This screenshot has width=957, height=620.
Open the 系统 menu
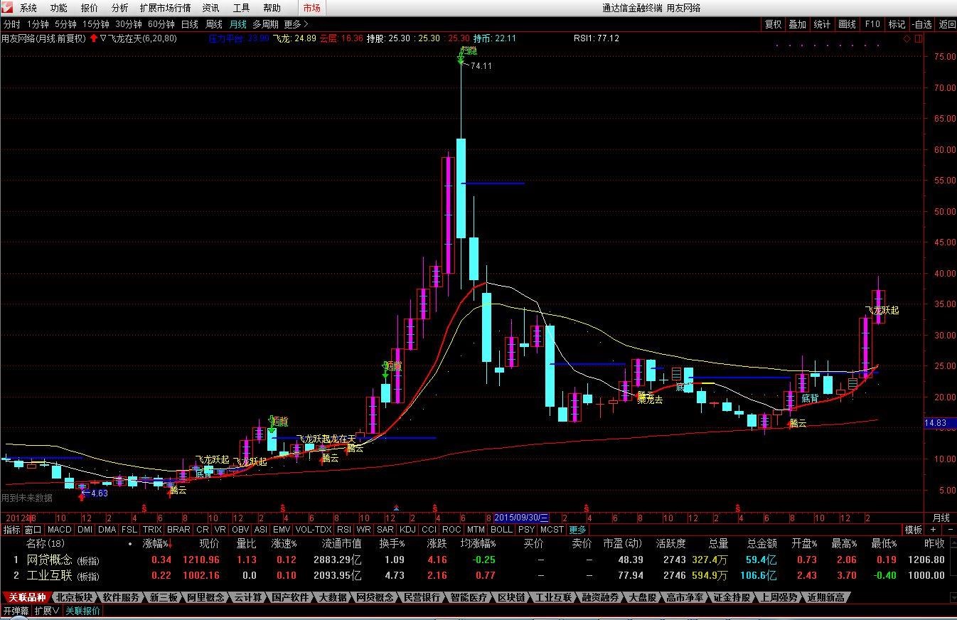(28, 8)
